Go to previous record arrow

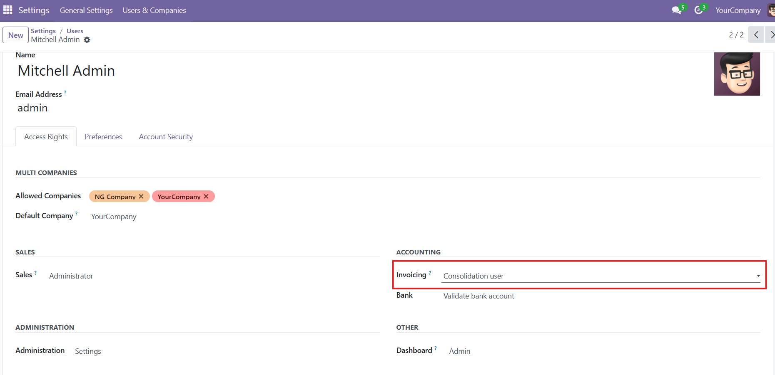[x=756, y=35]
